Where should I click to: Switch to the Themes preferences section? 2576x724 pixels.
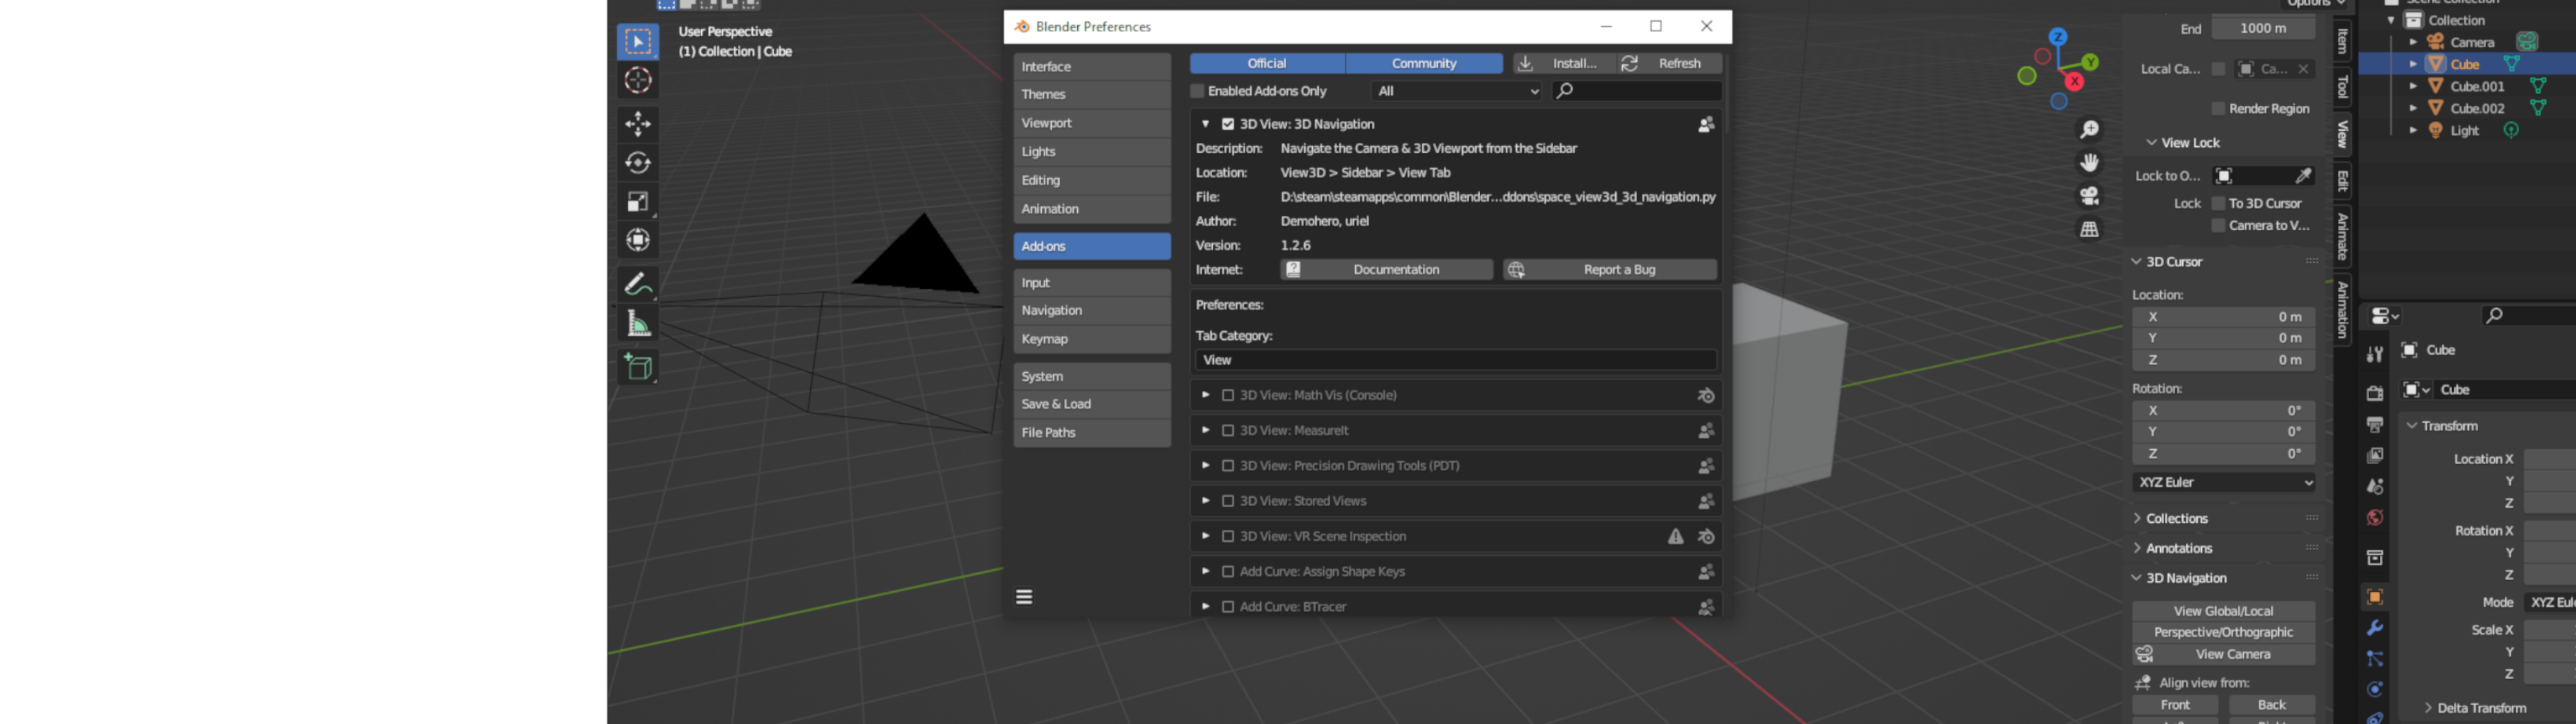coord(1091,94)
